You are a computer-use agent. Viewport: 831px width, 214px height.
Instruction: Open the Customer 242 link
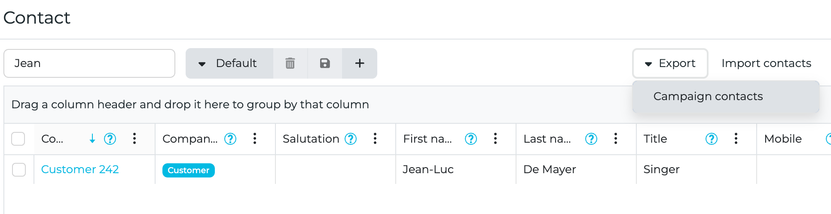point(80,169)
